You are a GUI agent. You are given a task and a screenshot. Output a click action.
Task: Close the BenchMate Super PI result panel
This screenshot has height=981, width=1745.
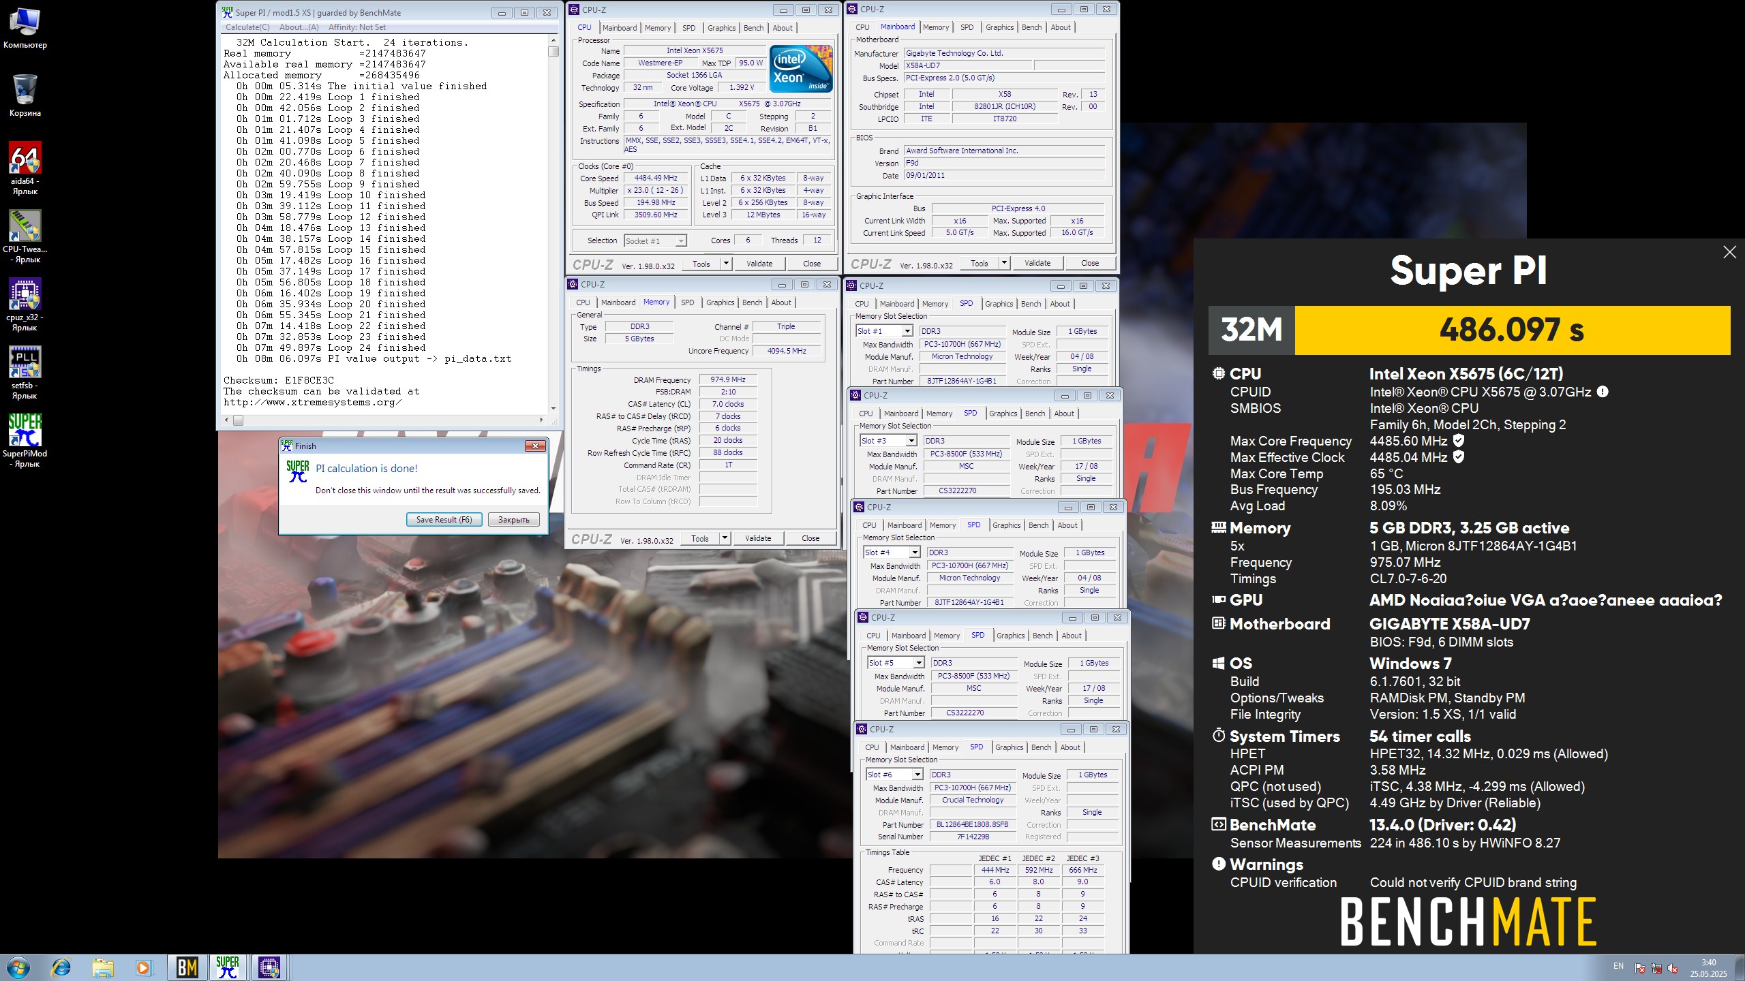coord(1729,252)
